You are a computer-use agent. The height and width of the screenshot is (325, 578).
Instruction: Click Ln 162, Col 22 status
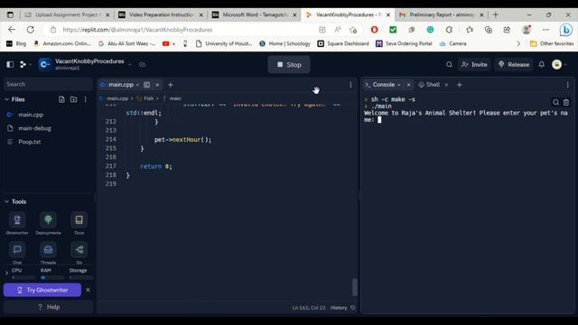pos(309,308)
